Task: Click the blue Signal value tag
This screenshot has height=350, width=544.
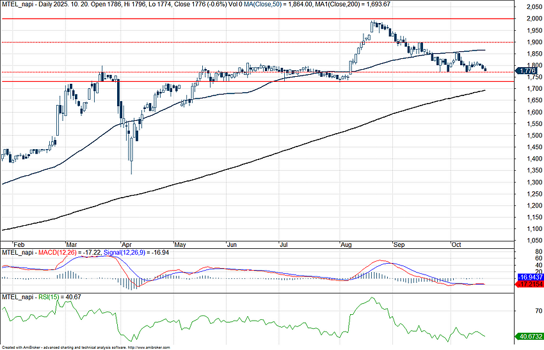Action: (529, 277)
